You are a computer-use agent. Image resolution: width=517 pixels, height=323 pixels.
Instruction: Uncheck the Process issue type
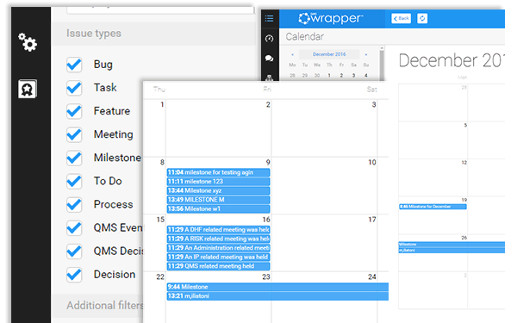click(74, 204)
